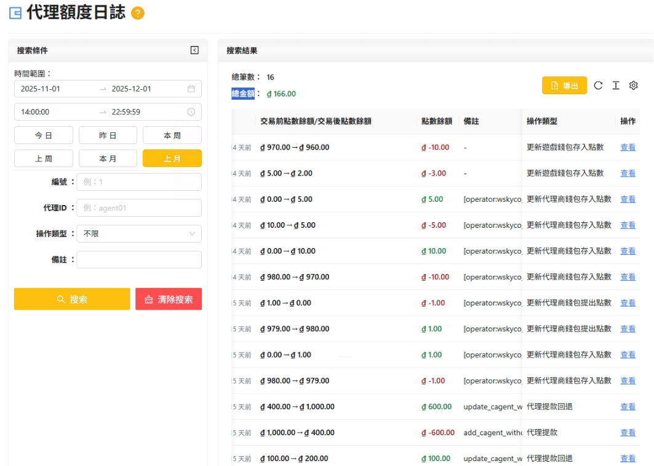Click the orange help question mark icon
654x466 pixels.
pos(138,14)
